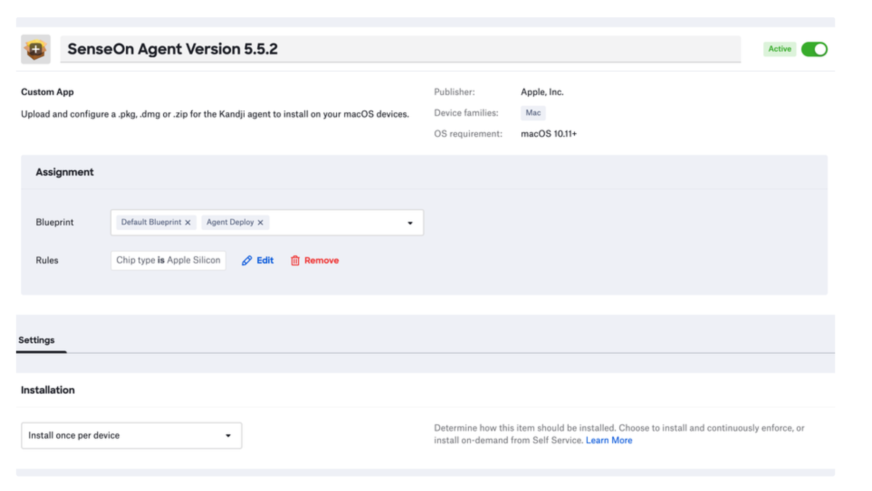Click the Mac device family badge
The image size is (872, 491).
(x=533, y=113)
